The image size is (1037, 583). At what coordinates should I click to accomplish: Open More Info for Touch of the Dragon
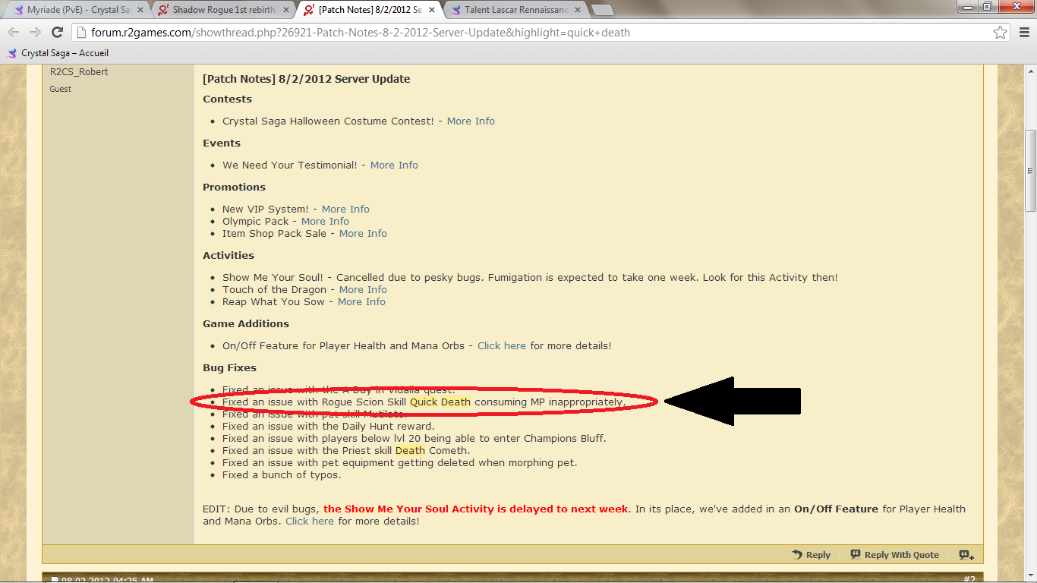(x=363, y=289)
